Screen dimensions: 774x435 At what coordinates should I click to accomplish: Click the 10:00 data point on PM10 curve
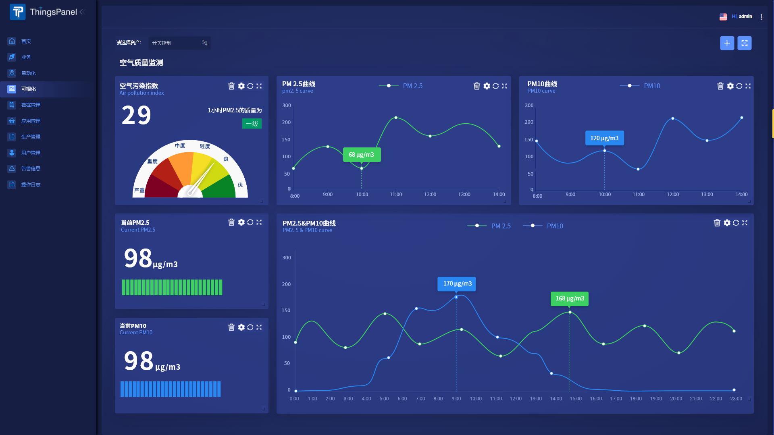pos(604,151)
